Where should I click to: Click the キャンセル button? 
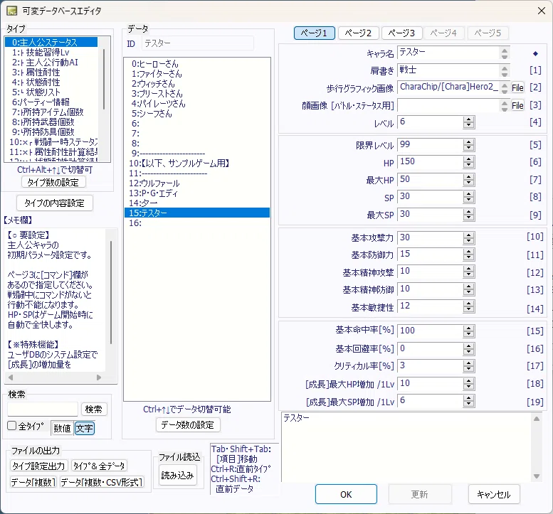tap(494, 494)
